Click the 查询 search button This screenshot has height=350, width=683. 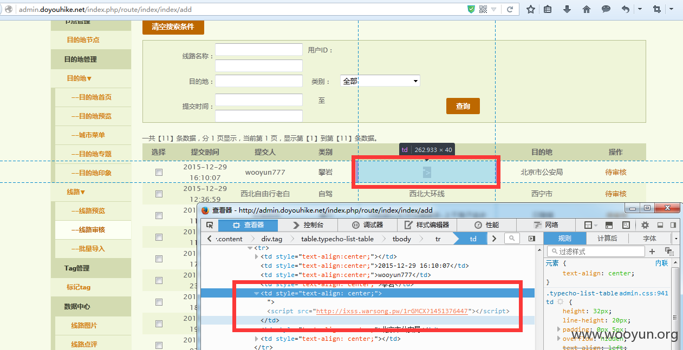[x=463, y=106]
